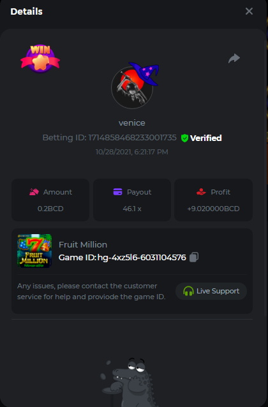The image size is (268, 407).
Task: Open the Fruit Million game thumbnail
Action: click(x=34, y=251)
